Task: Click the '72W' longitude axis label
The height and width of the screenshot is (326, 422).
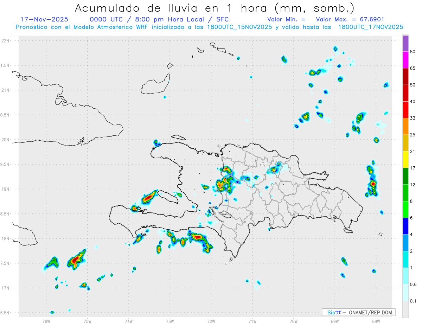Action: pyautogui.click(x=211, y=321)
